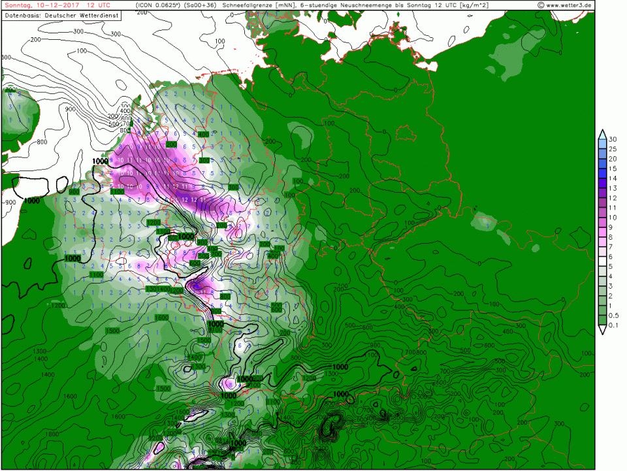Click the legend value label '30'
This screenshot has width=627, height=471.
click(613, 139)
